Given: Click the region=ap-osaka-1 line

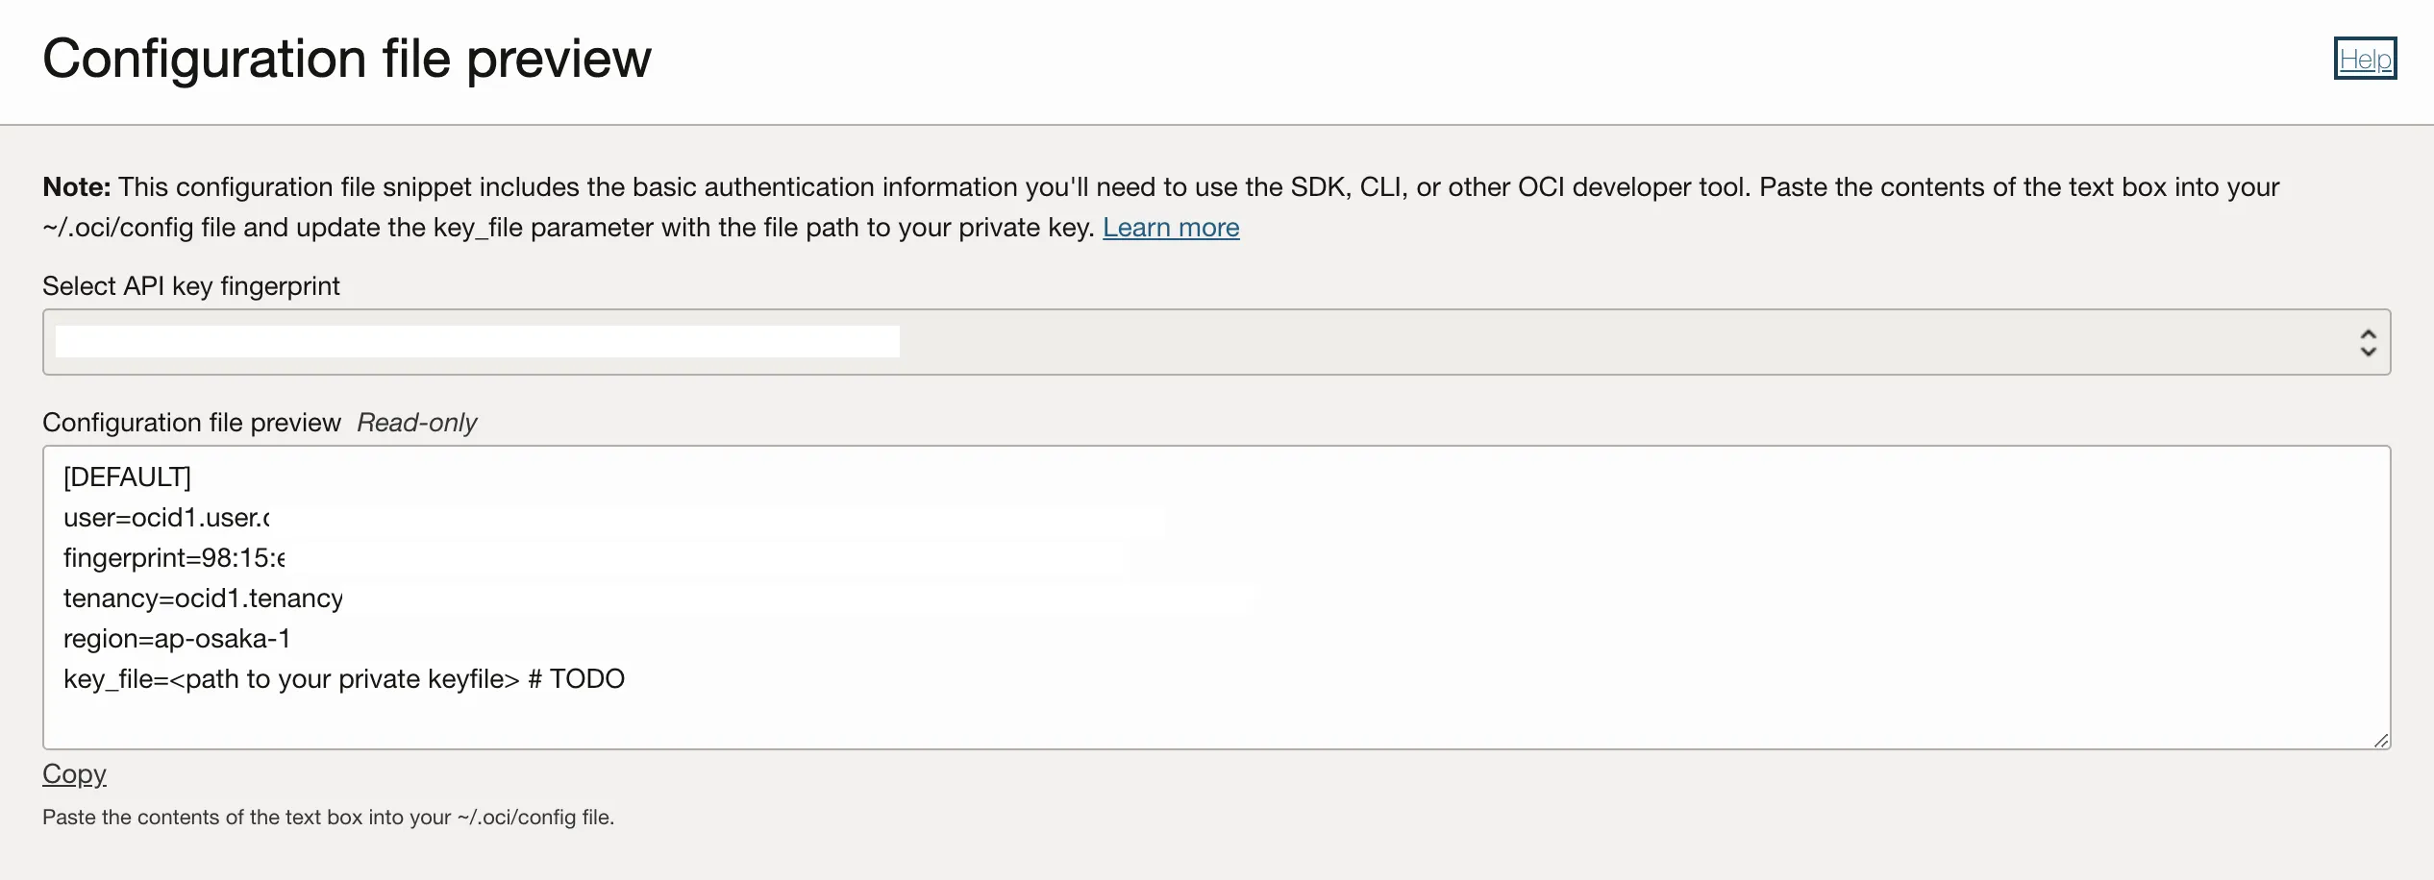Looking at the screenshot, I should click(x=177, y=639).
